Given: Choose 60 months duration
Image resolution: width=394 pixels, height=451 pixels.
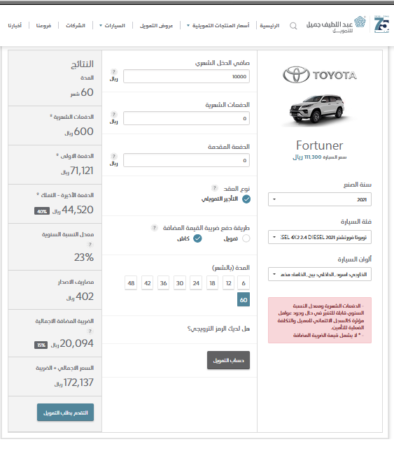Looking at the screenshot, I should [x=244, y=300].
